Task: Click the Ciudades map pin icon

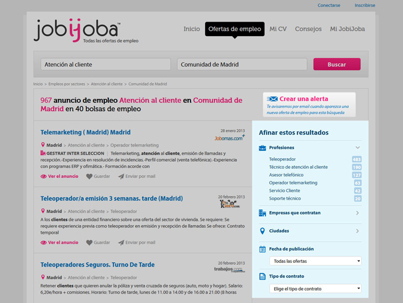Action: 262,231
